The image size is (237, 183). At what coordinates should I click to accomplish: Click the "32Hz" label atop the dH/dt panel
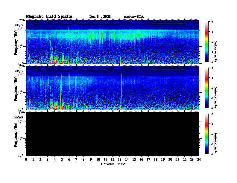pyautogui.click(x=22, y=20)
